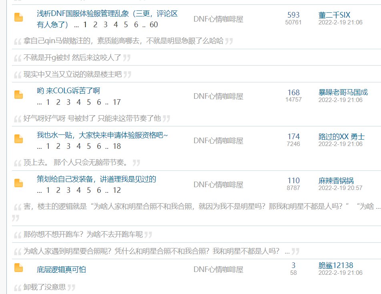Click view count 7246
Image resolution: width=381 pixels, height=294 pixels.
(x=293, y=144)
